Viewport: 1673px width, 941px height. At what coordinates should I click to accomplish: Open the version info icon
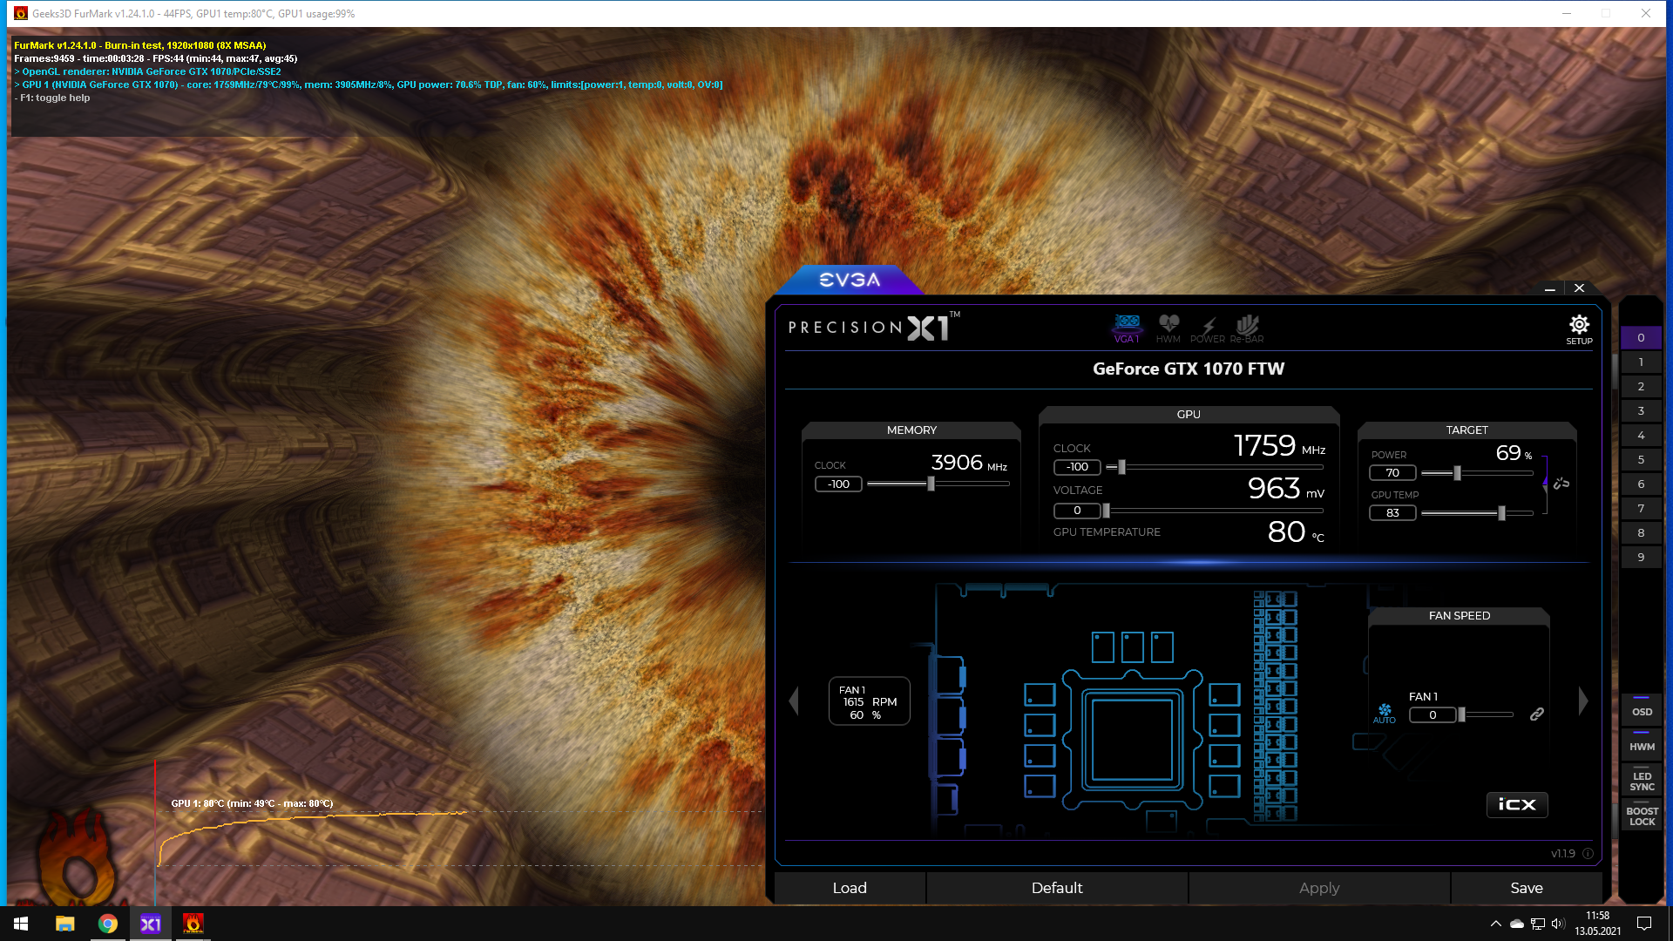click(x=1588, y=854)
